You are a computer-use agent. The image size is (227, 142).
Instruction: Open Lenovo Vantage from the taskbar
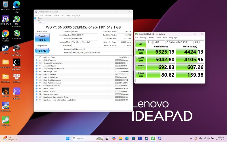(140, 139)
